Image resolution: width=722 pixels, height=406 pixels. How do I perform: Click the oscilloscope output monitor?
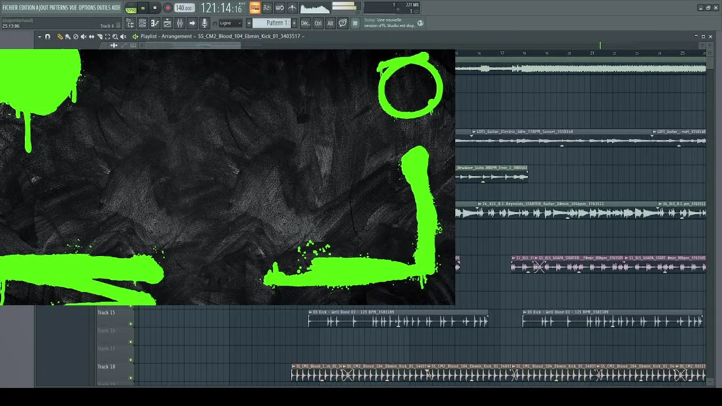coord(315,8)
